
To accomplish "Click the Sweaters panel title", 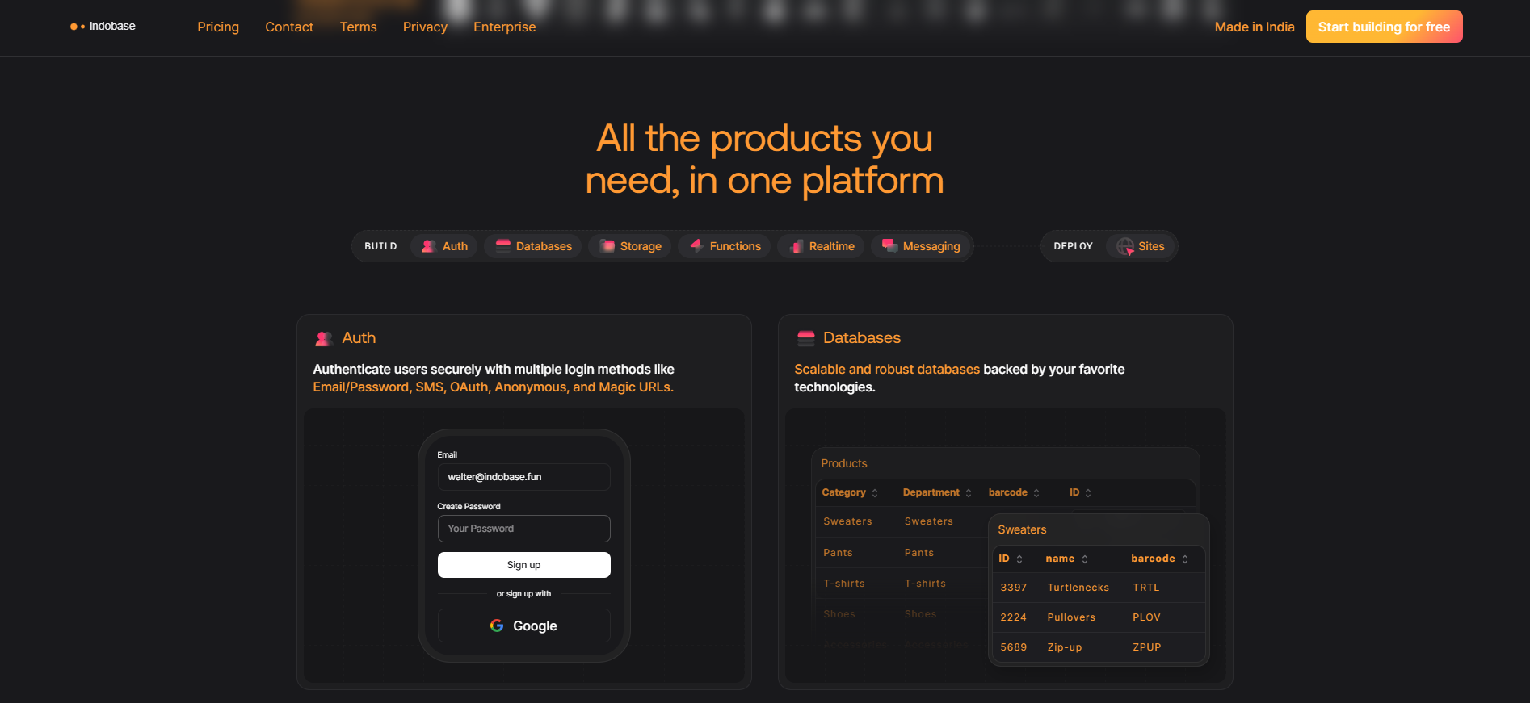I will click(1022, 529).
